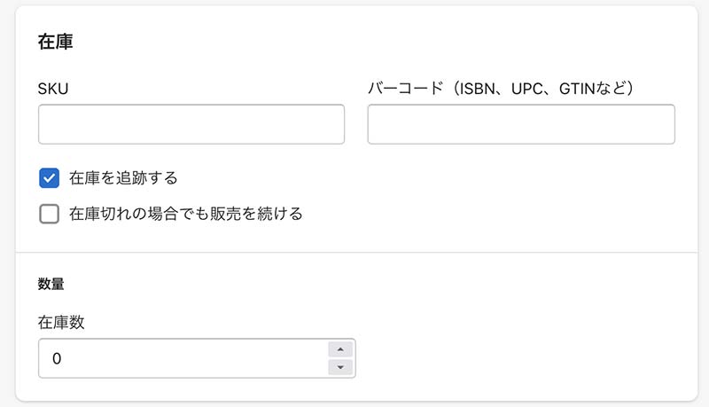
Task: Click the empty gray checkbox square
Action: point(49,214)
